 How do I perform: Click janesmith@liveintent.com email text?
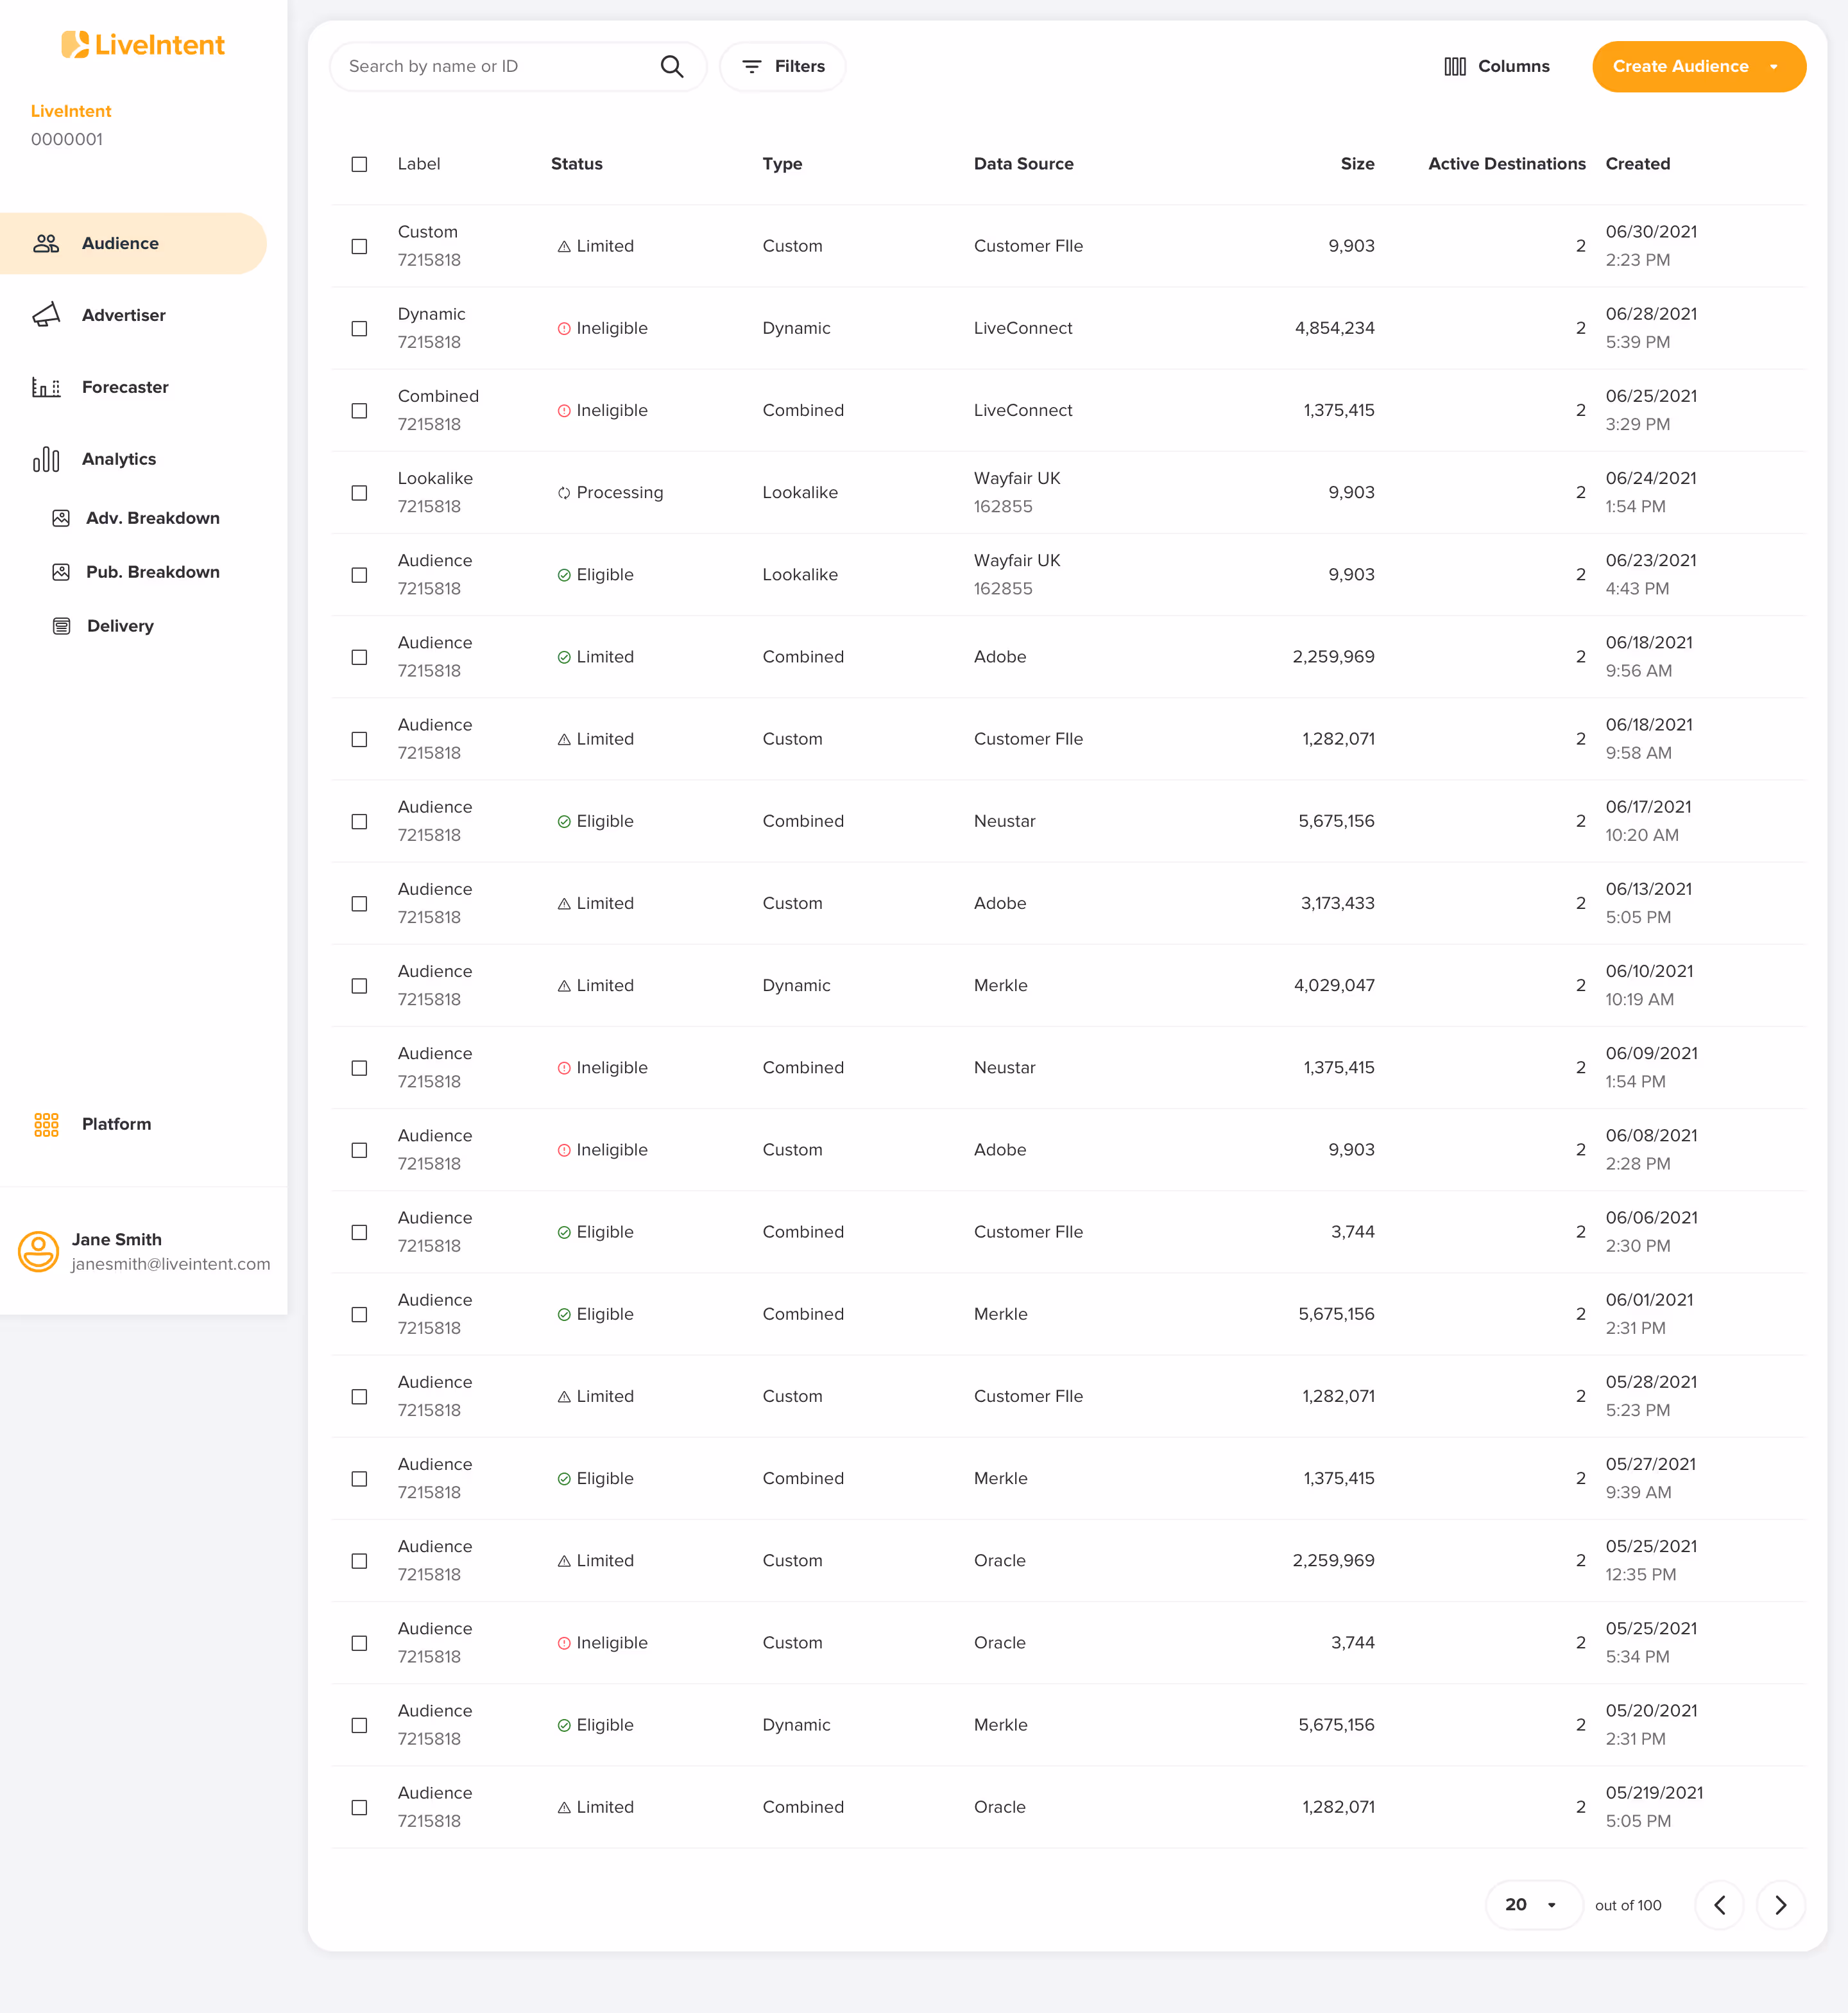pos(171,1265)
